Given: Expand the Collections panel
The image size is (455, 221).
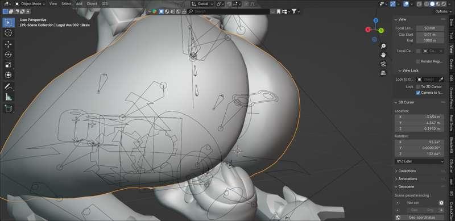Looking at the screenshot, I should 407,171.
